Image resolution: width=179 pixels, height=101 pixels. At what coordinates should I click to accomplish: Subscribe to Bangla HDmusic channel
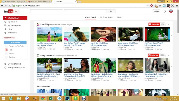pos(154,55)
